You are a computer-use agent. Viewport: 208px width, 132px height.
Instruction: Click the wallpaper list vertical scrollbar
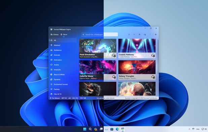pos(158,57)
